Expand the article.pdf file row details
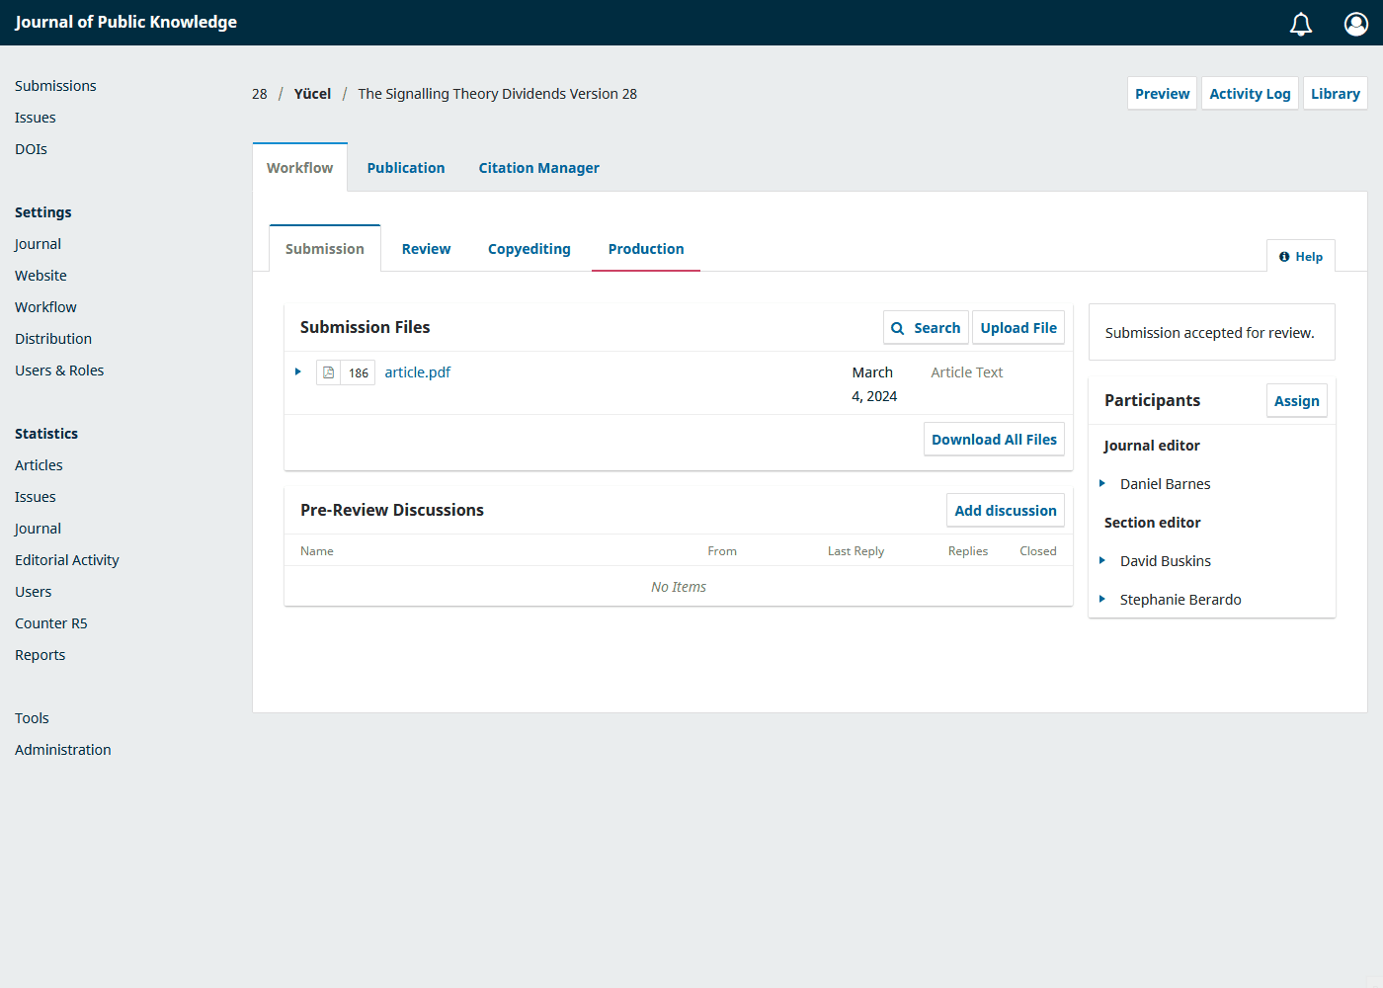The image size is (1383, 988). click(297, 371)
